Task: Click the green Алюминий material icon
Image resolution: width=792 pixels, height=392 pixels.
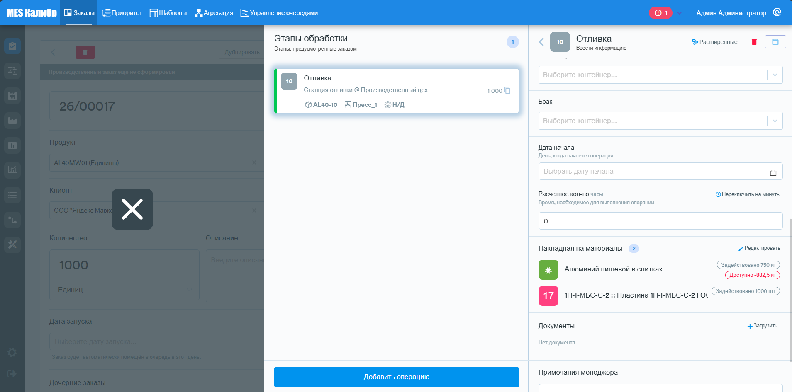Action: pyautogui.click(x=548, y=270)
